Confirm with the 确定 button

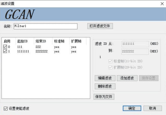coord(132,108)
